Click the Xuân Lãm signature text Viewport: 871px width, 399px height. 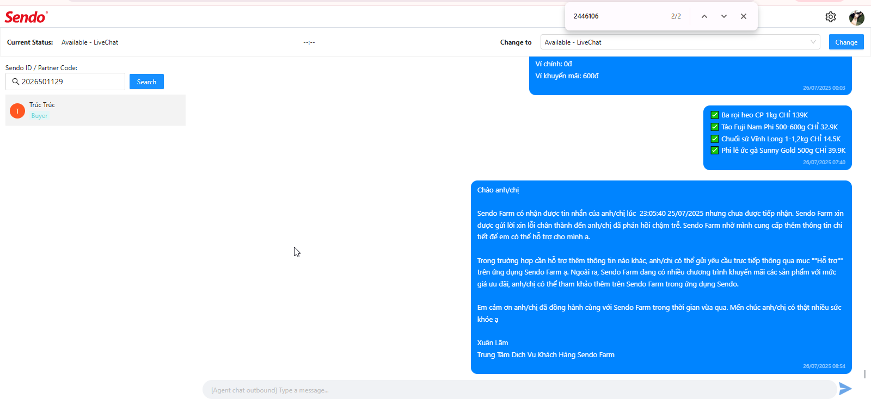(x=493, y=343)
